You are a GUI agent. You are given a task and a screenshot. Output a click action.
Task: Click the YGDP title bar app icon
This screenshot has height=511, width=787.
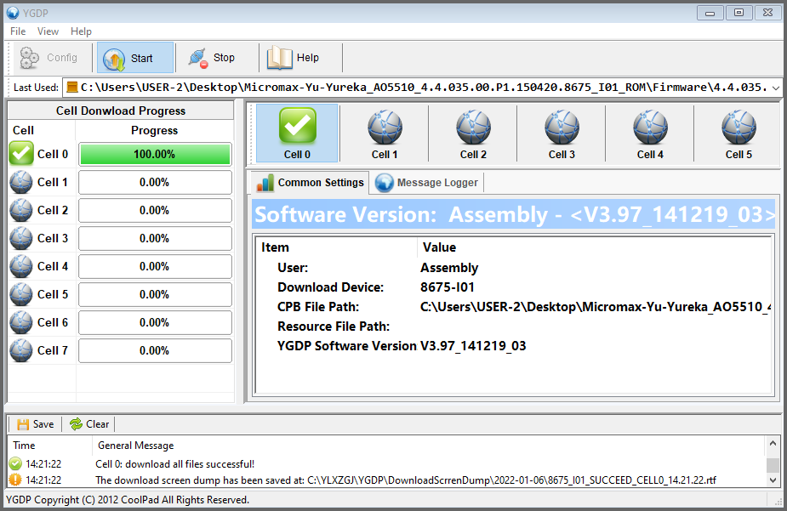pos(13,13)
